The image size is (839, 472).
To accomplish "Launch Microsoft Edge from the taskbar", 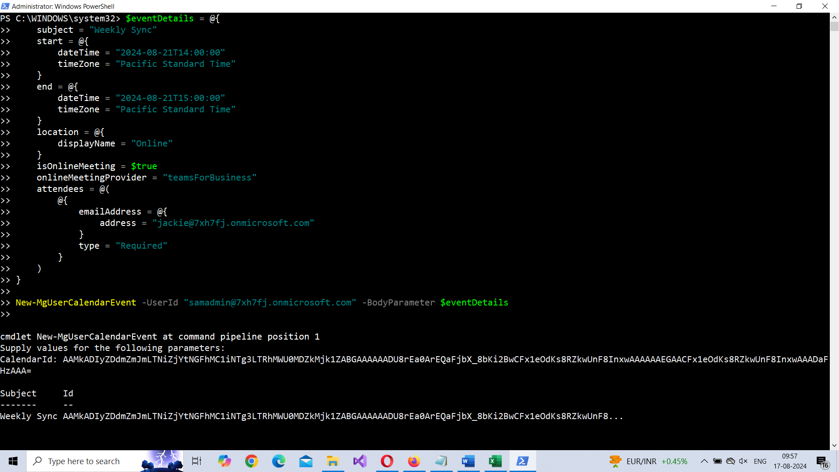I will click(278, 461).
